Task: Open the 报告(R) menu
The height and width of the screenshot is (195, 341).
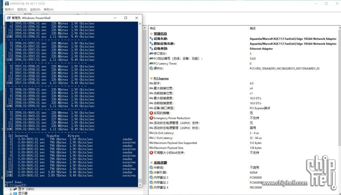Action: [x=22, y=9]
